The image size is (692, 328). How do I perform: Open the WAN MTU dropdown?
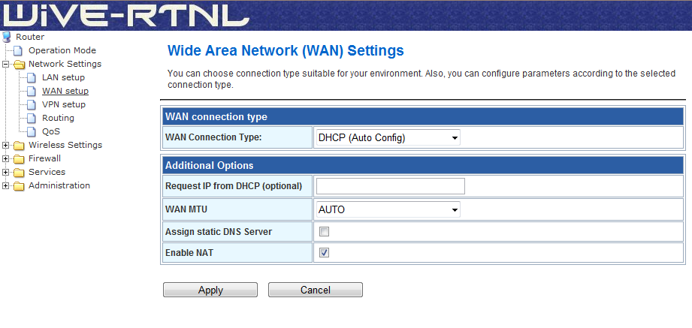point(388,209)
